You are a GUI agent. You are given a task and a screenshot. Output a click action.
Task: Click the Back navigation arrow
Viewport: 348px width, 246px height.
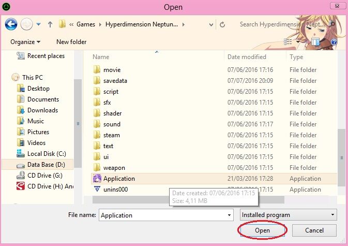[x=11, y=24]
